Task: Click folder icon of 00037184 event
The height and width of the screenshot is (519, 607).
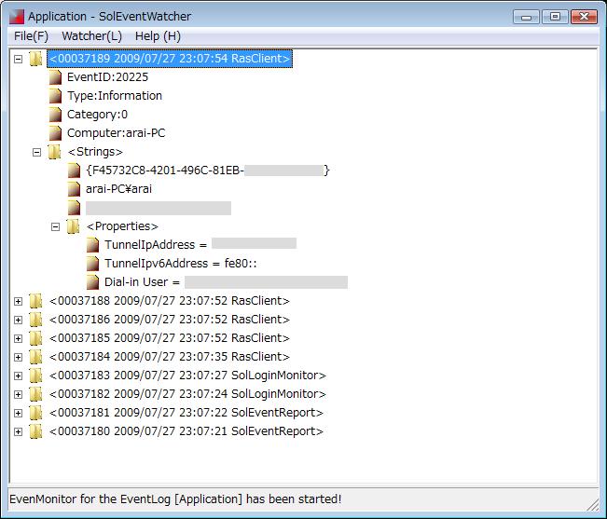Action: [35, 357]
